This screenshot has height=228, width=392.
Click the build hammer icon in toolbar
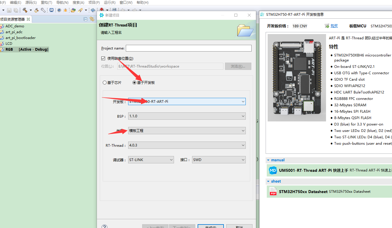(25, 10)
